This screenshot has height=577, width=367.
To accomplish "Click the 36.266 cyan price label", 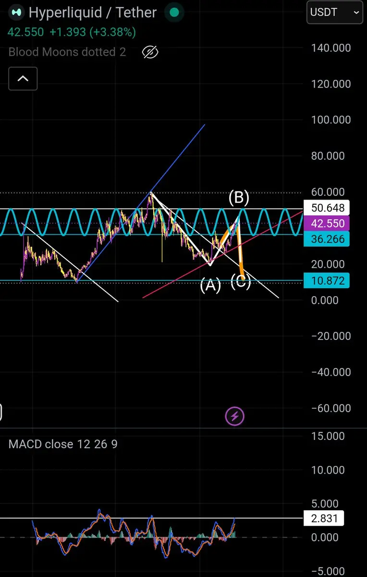I will 327,239.
